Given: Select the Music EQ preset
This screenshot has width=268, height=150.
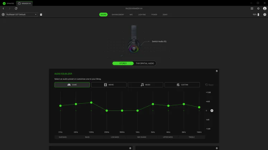Looking at the screenshot, I should pos(145,85).
